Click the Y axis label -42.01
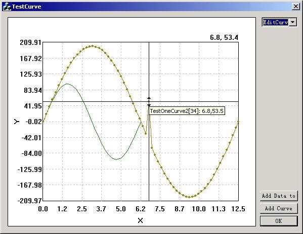 click(31, 138)
